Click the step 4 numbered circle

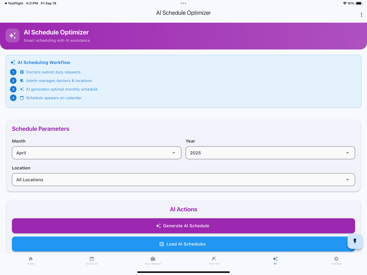tap(13, 98)
